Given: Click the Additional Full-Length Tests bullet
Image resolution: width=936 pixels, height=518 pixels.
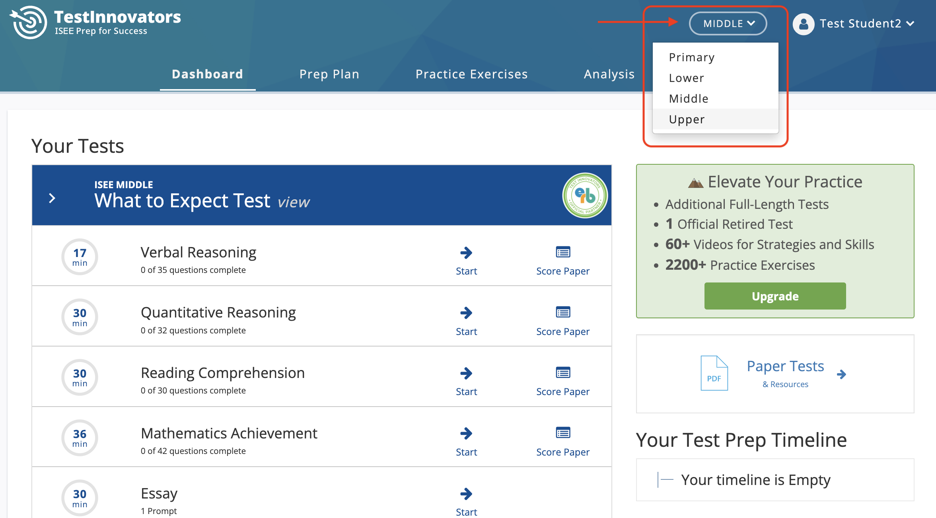Looking at the screenshot, I should tap(747, 204).
